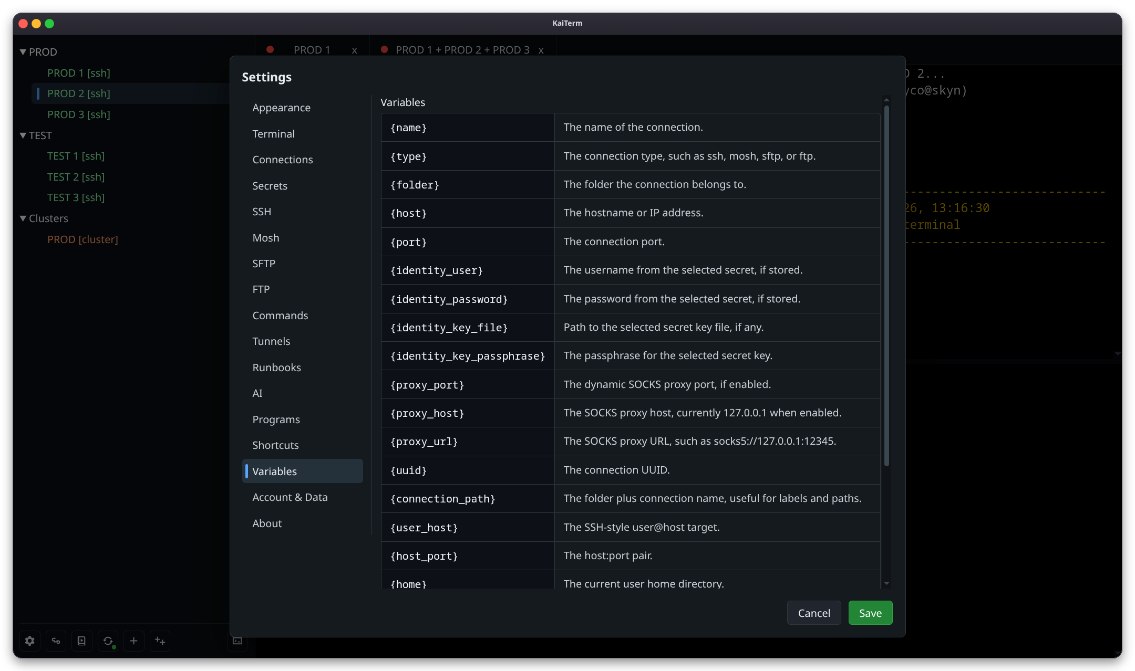
Task: Select the PROD 2 [ssh] connection
Action: [79, 93]
